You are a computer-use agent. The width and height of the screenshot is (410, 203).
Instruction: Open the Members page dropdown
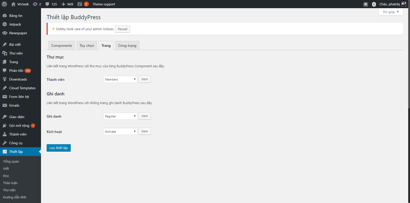coord(120,79)
